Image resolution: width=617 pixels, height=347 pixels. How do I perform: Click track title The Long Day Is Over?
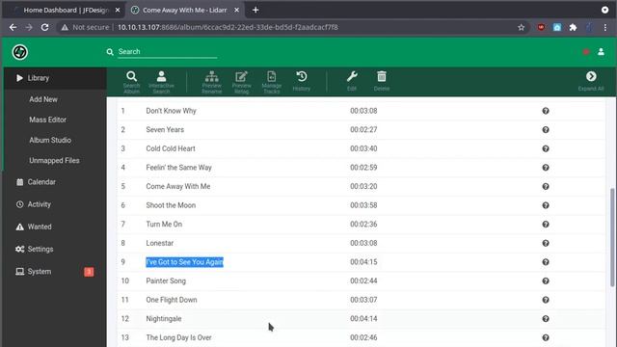[178, 337]
